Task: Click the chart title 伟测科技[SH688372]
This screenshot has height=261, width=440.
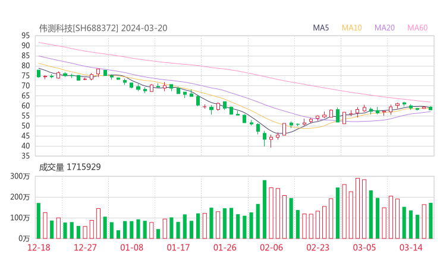Action: pos(78,28)
